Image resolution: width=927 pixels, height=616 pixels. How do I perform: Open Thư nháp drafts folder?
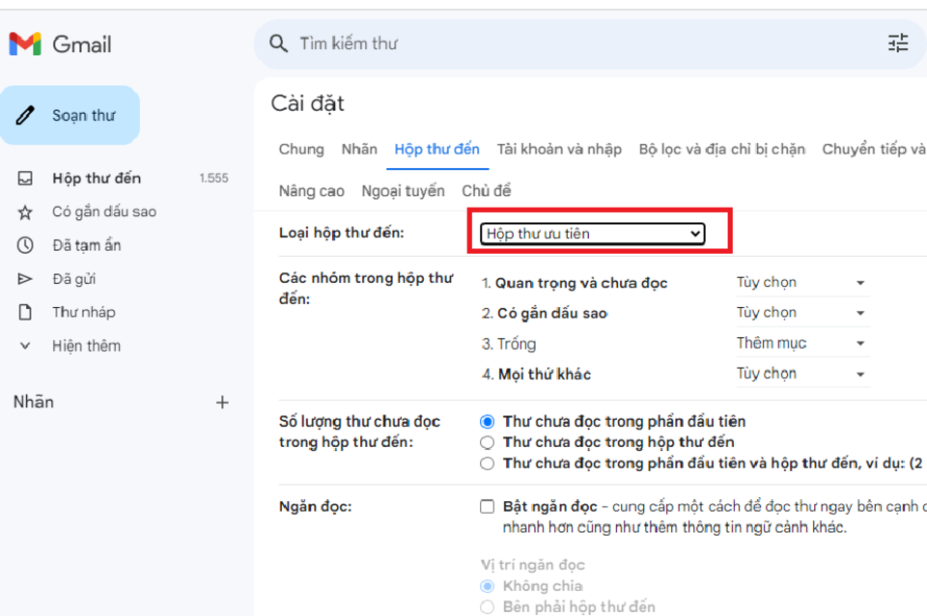tap(83, 312)
